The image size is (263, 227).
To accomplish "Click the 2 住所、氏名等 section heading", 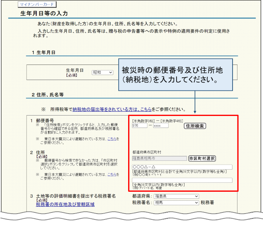I will click(x=48, y=95).
